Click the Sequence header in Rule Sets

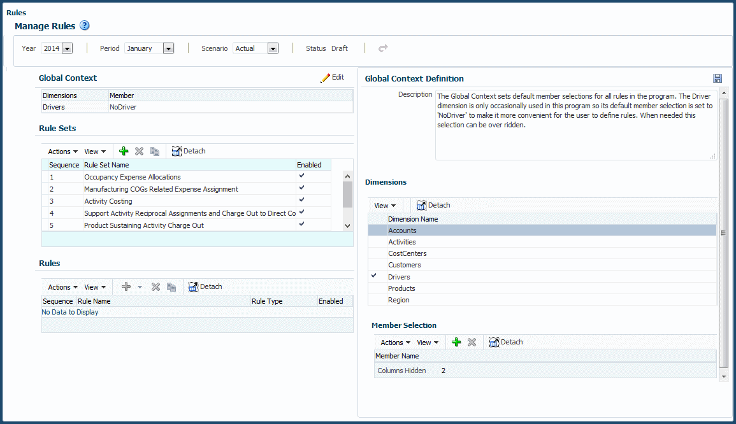[x=64, y=165]
